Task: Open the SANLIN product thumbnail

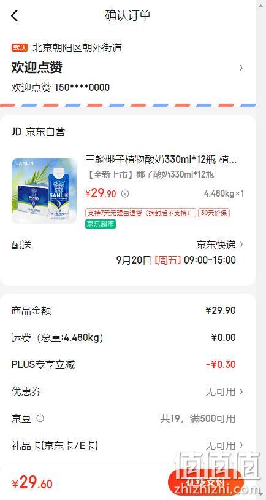Action: point(44,190)
